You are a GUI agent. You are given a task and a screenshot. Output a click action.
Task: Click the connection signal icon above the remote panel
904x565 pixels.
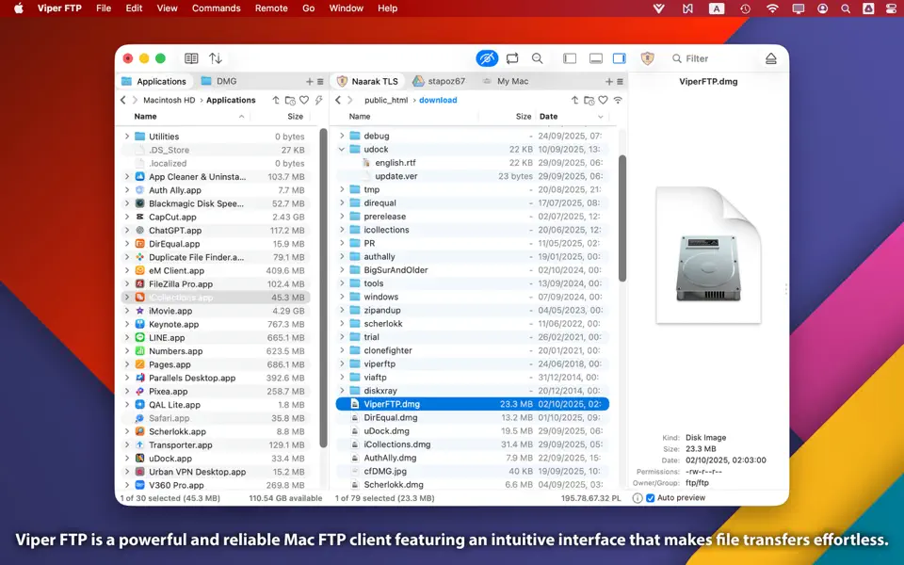tap(619, 100)
